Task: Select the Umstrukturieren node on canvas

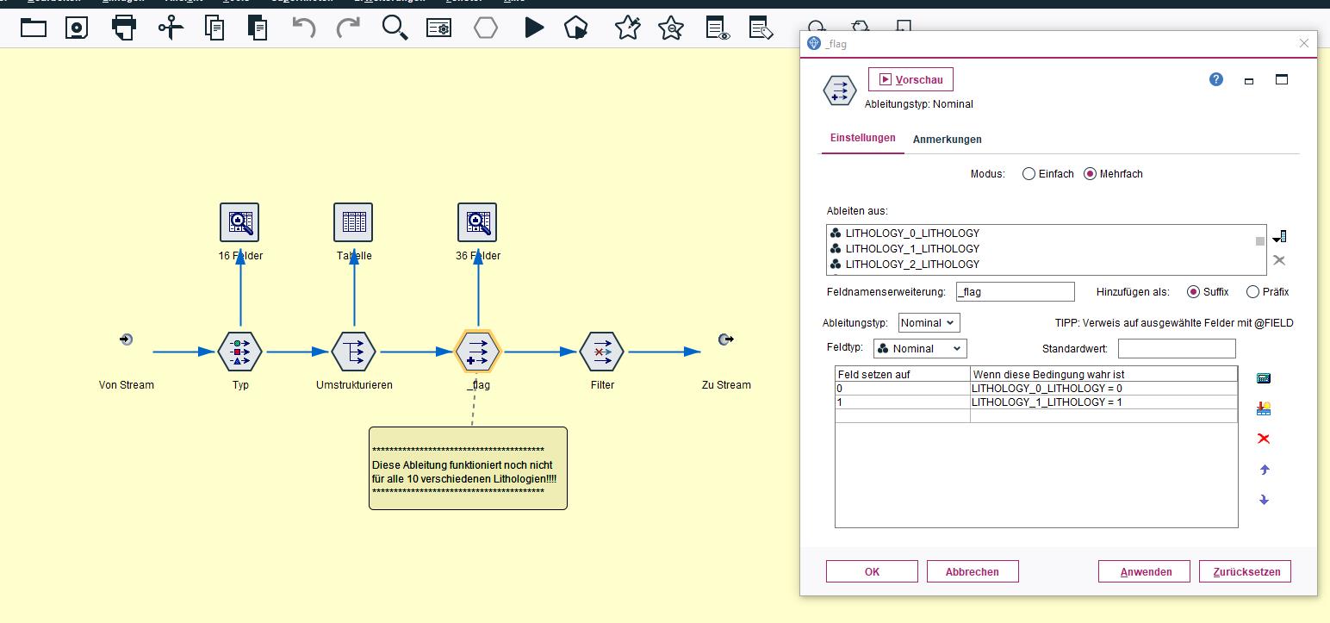Action: [x=354, y=352]
